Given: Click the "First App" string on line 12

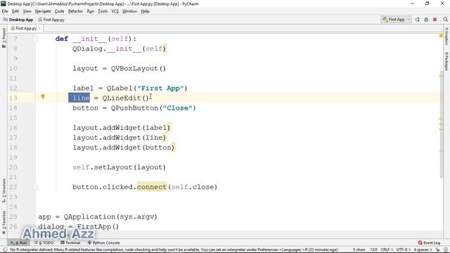Looking at the screenshot, I should [160, 88].
